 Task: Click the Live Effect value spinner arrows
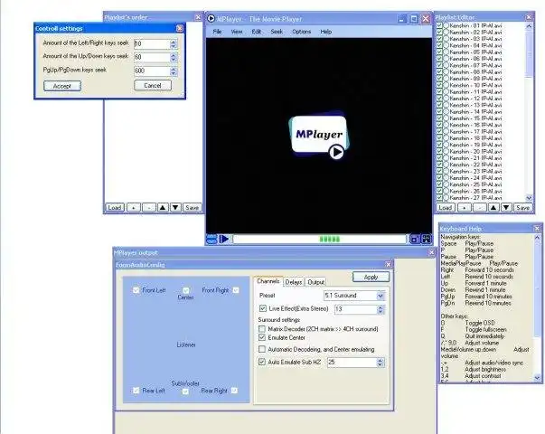(x=381, y=309)
